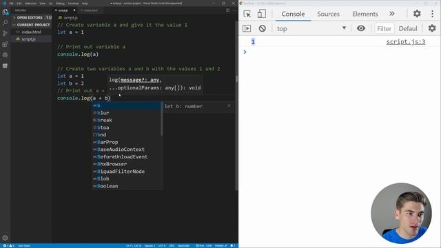Image resolution: width=441 pixels, height=248 pixels.
Task: Select the Elements tab in DevTools
Action: (x=365, y=14)
